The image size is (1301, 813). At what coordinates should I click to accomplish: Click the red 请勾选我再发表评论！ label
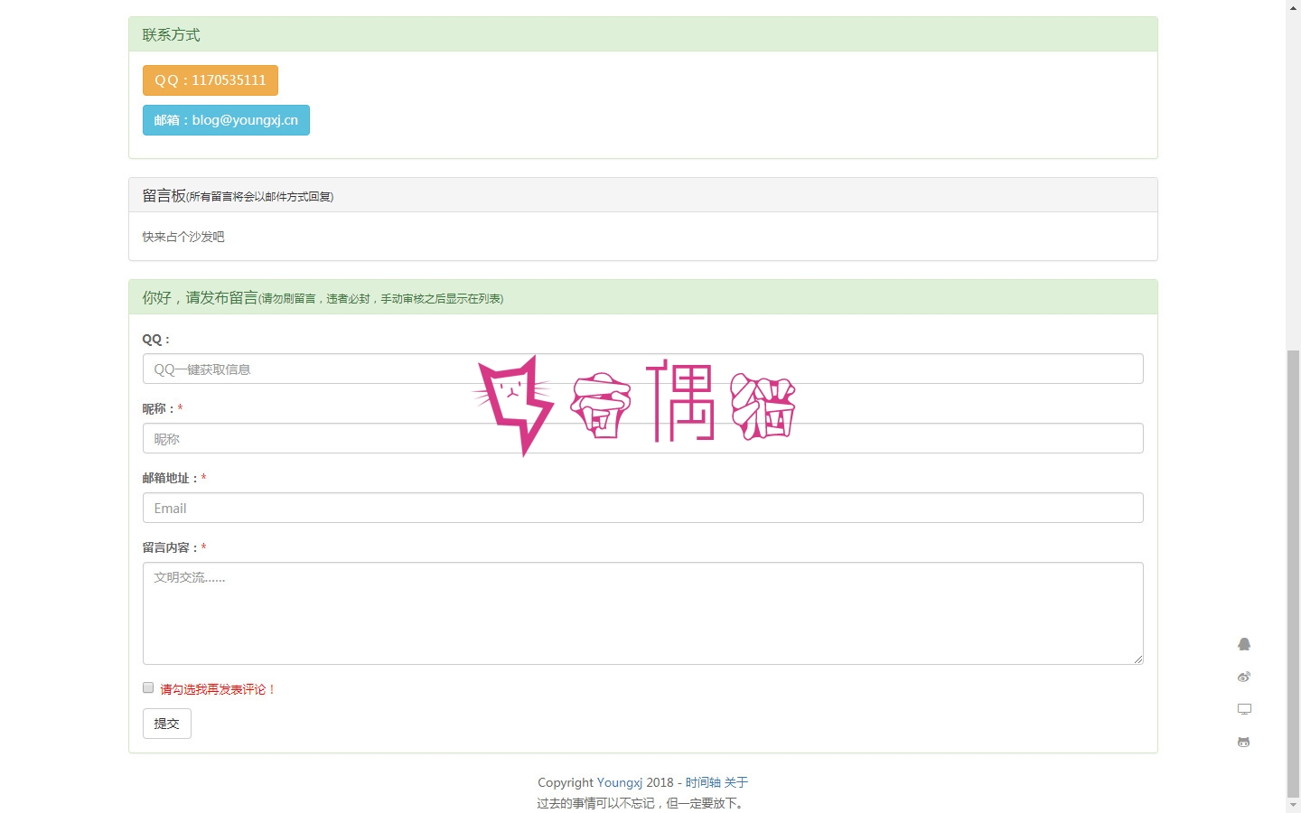[218, 689]
